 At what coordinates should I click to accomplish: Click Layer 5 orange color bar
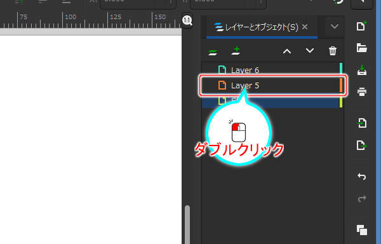[x=341, y=85]
